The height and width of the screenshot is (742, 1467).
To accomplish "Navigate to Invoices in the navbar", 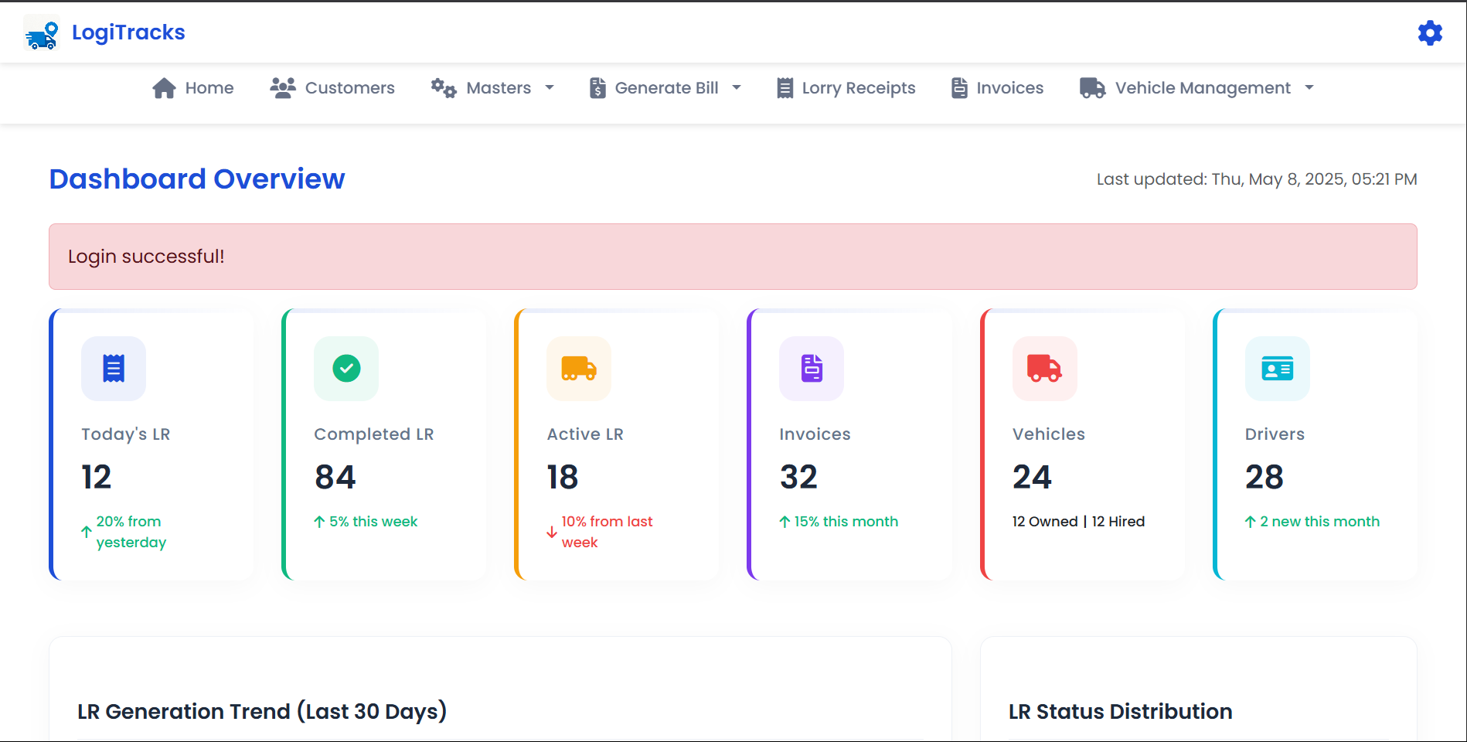I will tap(998, 88).
